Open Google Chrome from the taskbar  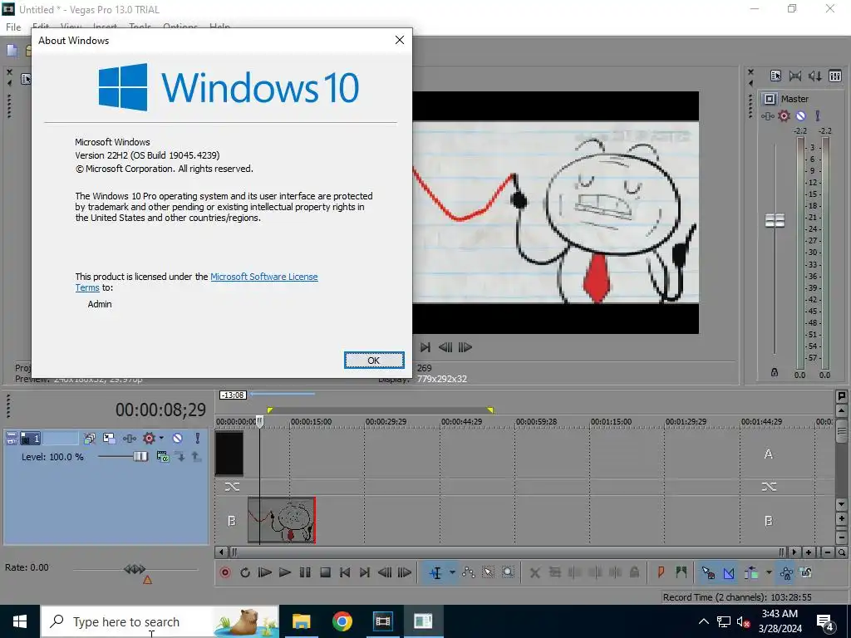pyautogui.click(x=342, y=621)
